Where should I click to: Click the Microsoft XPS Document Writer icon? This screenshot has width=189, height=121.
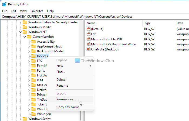coord(88,44)
